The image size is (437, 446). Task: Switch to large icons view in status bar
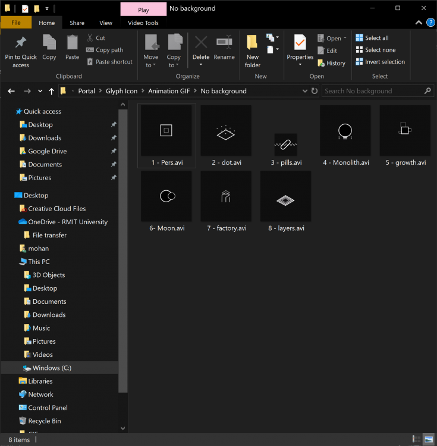pos(428,439)
